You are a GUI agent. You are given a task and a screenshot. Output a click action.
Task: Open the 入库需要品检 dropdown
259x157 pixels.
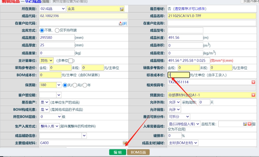[x=184, y=124]
